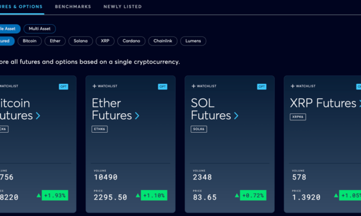Click the green up triangle on XRP card
This screenshot has height=216, width=361.
pyautogui.click(x=336, y=195)
